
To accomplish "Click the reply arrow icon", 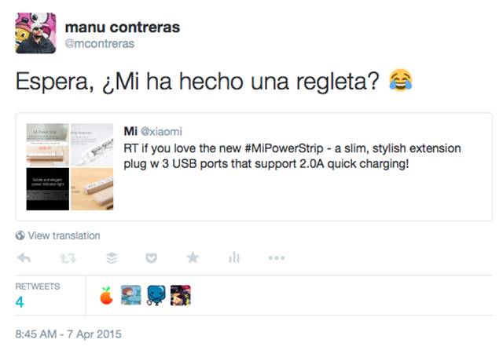I will [x=24, y=258].
